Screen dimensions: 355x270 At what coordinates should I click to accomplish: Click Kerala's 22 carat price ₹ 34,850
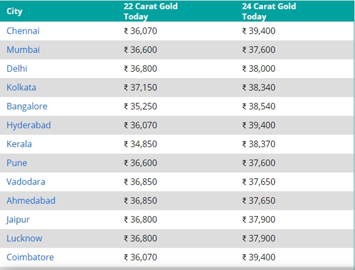tap(140, 144)
